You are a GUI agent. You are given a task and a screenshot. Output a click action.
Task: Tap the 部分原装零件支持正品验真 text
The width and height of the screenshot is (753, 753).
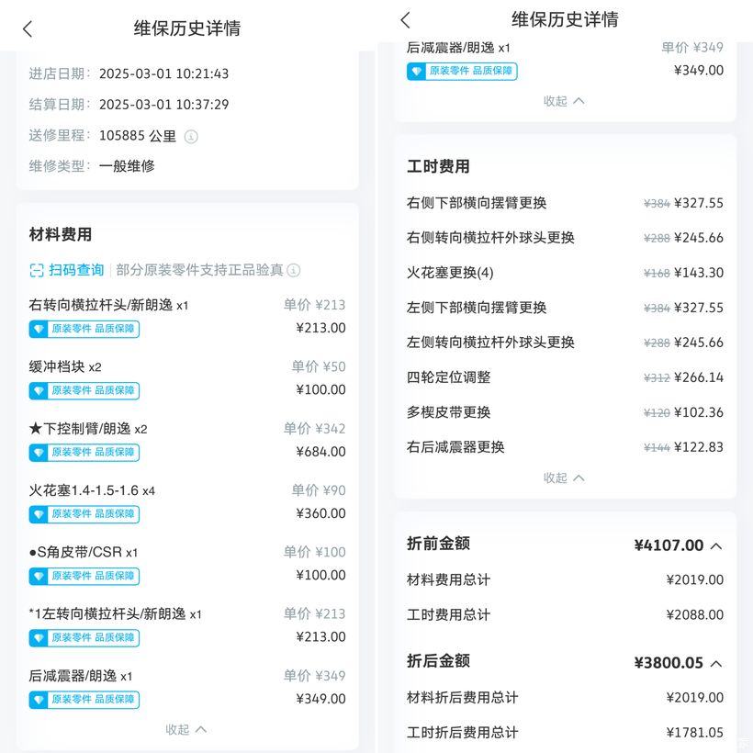(199, 271)
